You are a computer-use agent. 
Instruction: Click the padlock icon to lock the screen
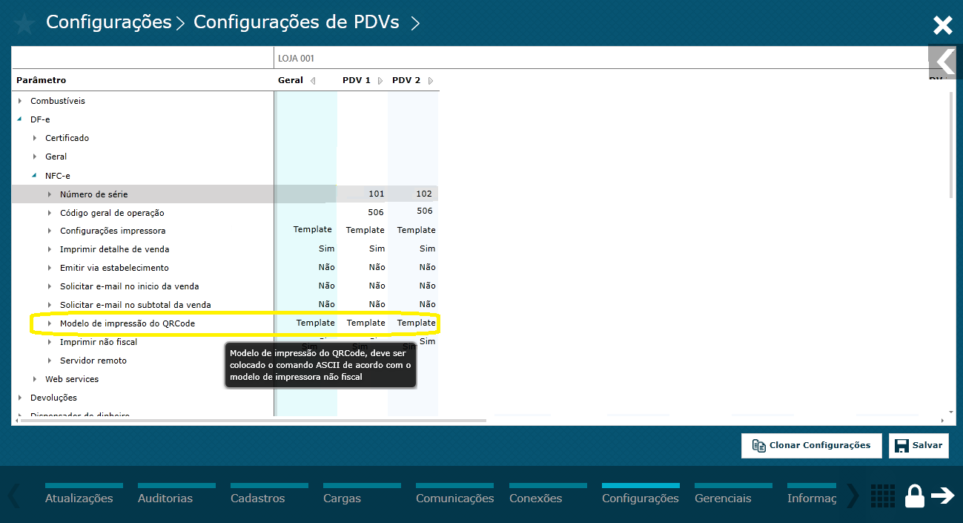914,496
